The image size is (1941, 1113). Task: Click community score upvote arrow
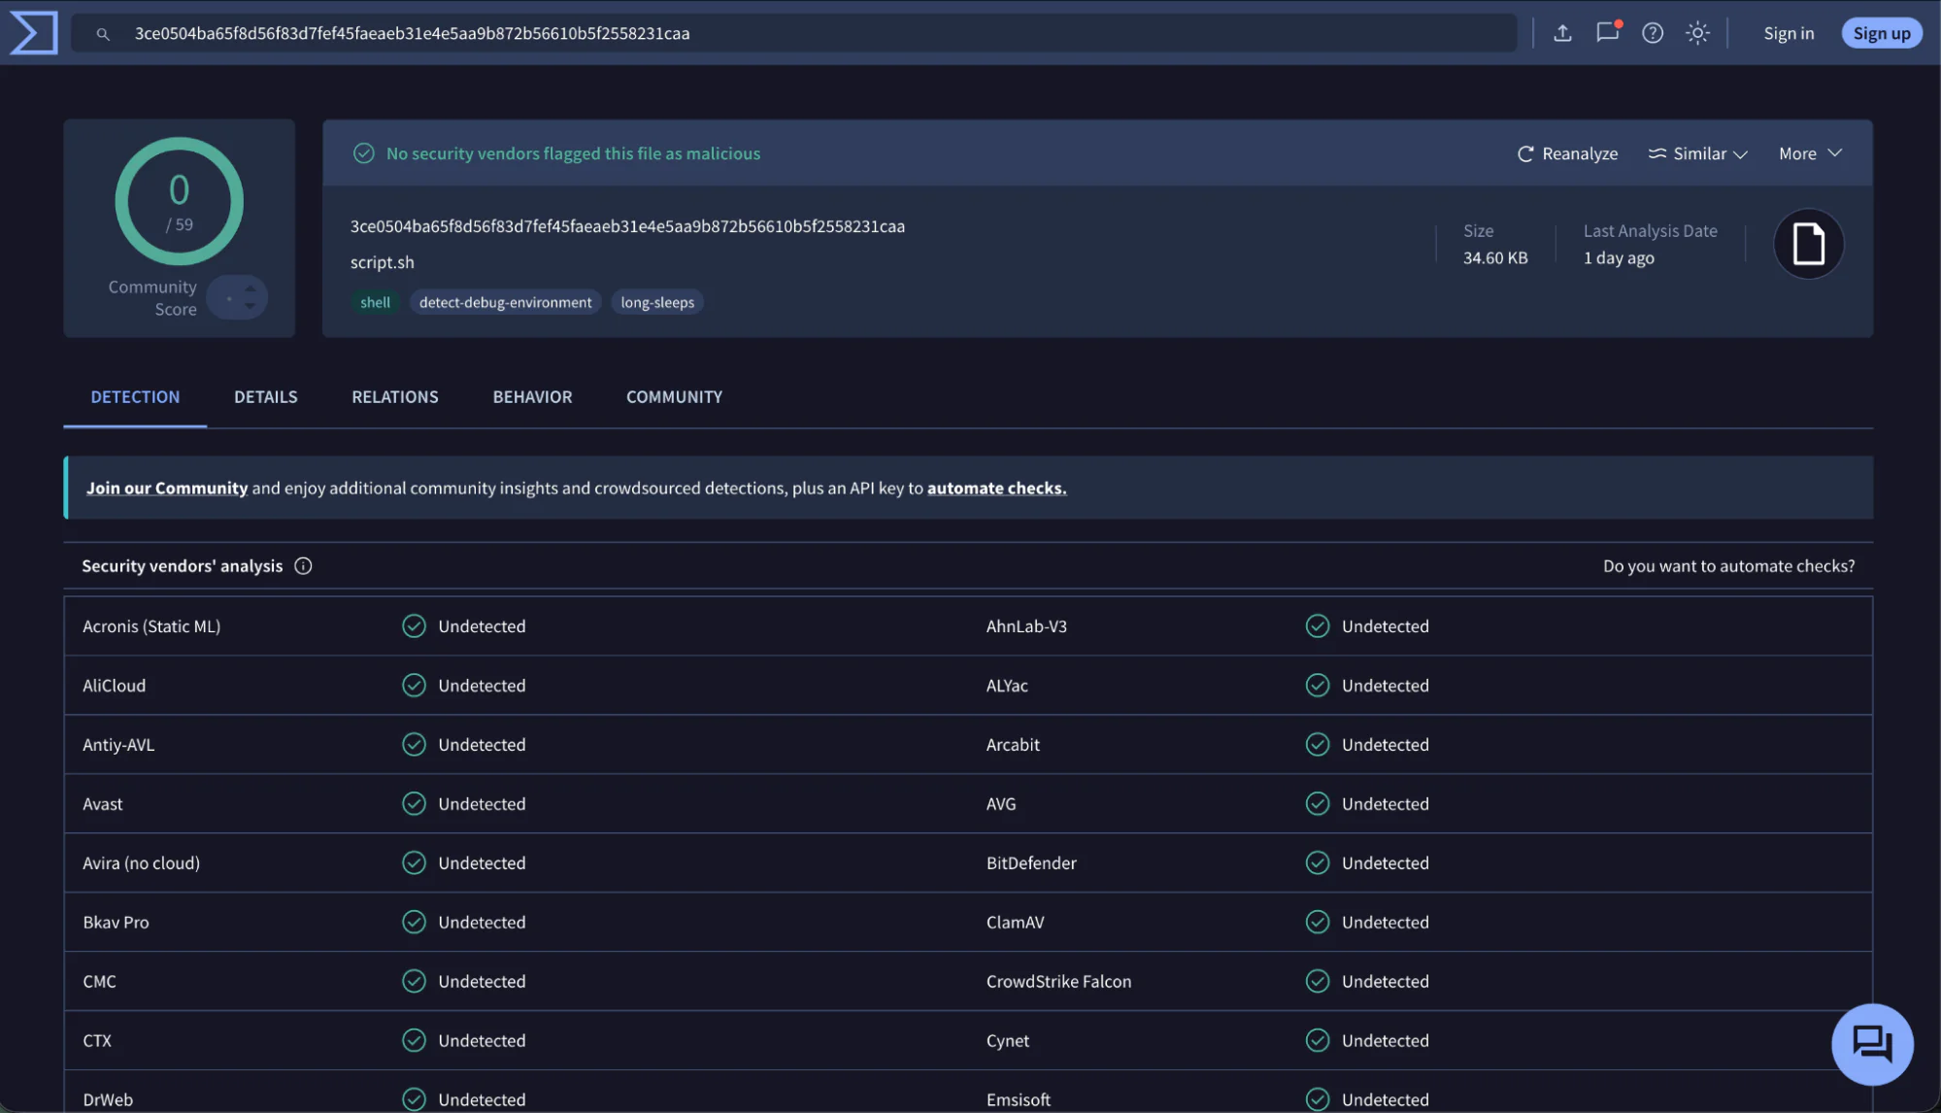pos(251,288)
